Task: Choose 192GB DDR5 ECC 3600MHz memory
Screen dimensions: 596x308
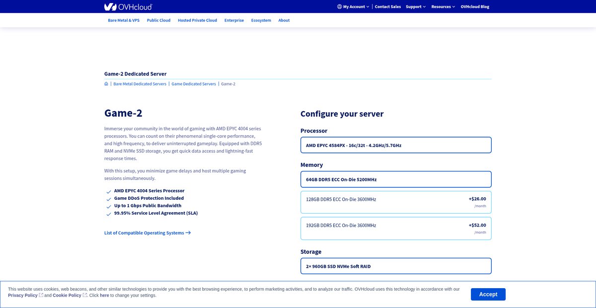Action: (x=396, y=229)
